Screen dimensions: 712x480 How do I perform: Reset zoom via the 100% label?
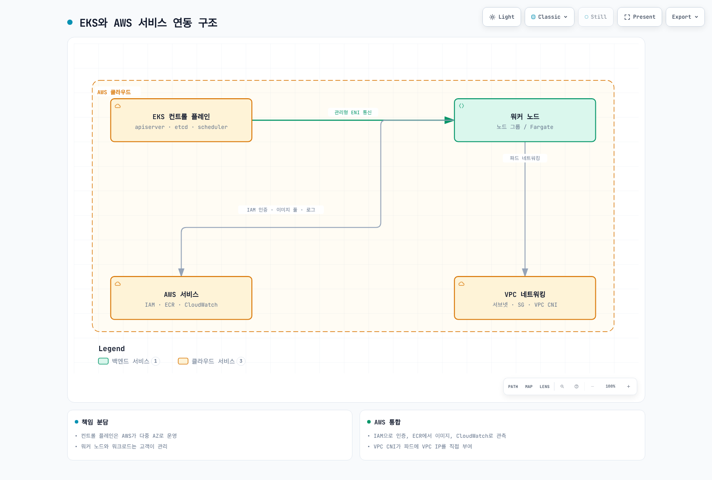pyautogui.click(x=611, y=387)
